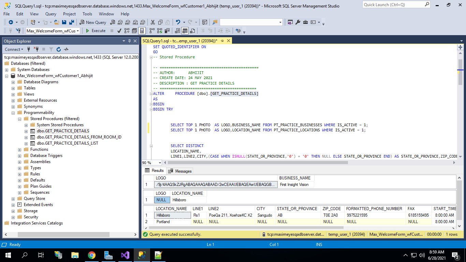Collapse the Programmability folder node
The width and height of the screenshot is (466, 262).
pyautogui.click(x=13, y=113)
